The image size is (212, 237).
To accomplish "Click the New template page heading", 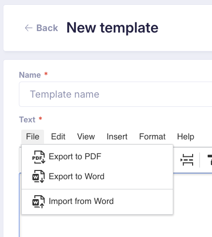I will (112, 28).
